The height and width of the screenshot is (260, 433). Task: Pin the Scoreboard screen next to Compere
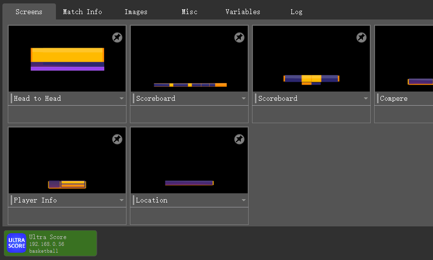(x=361, y=37)
